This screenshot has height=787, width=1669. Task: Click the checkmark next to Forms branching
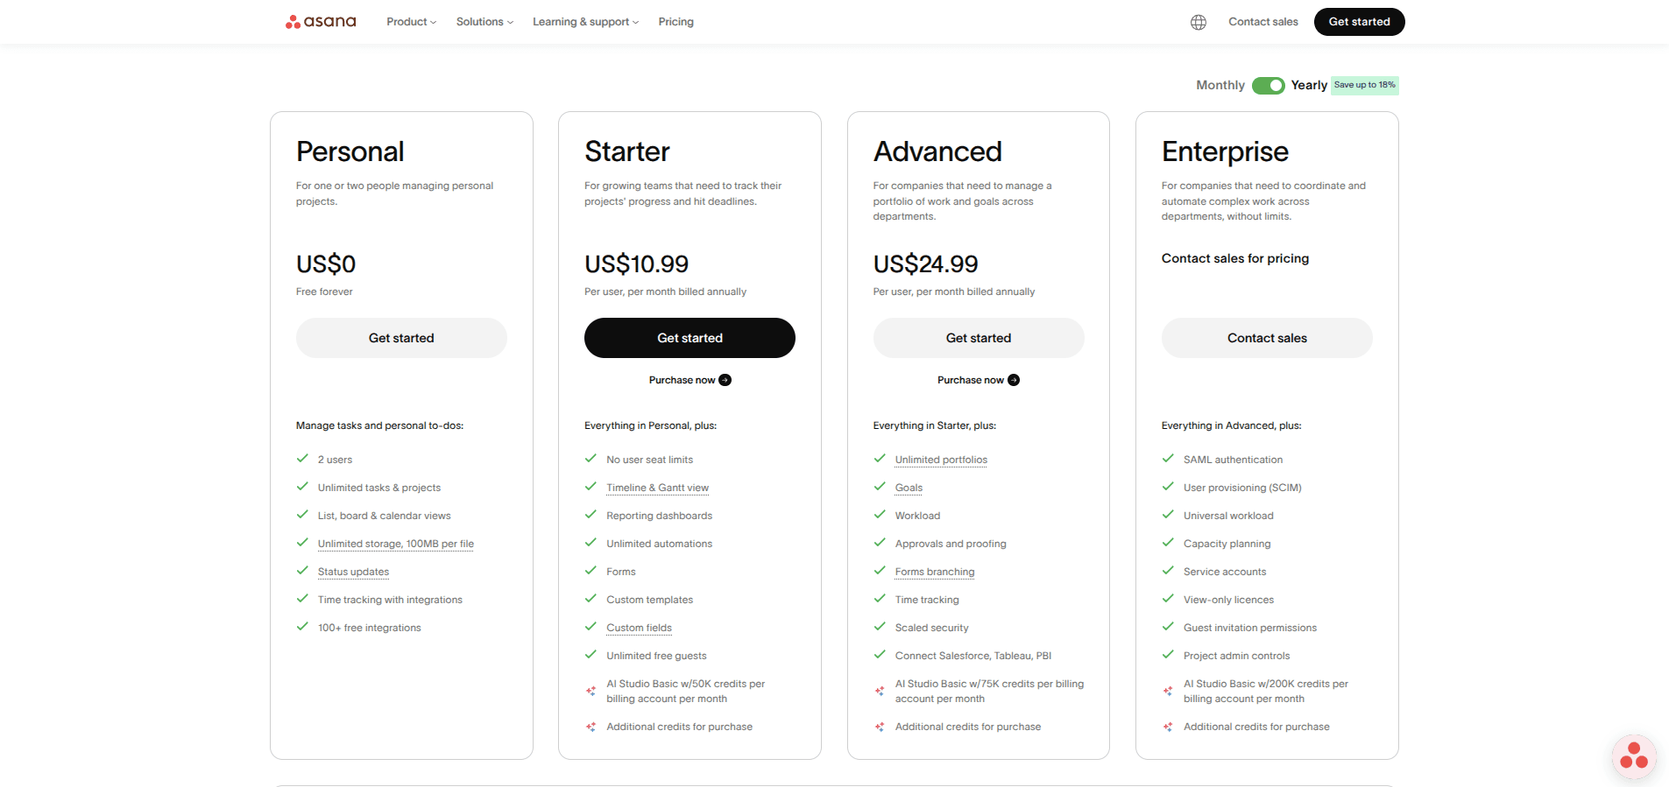880,571
